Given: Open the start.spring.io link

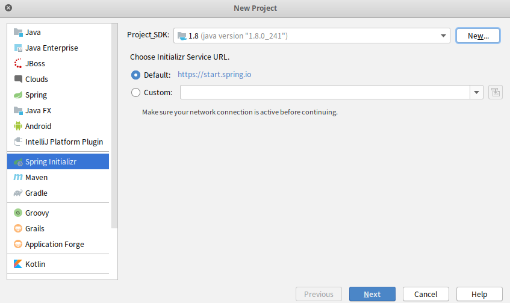Looking at the screenshot, I should [x=214, y=75].
